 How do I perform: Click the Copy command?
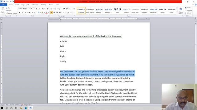tap(9, 11)
